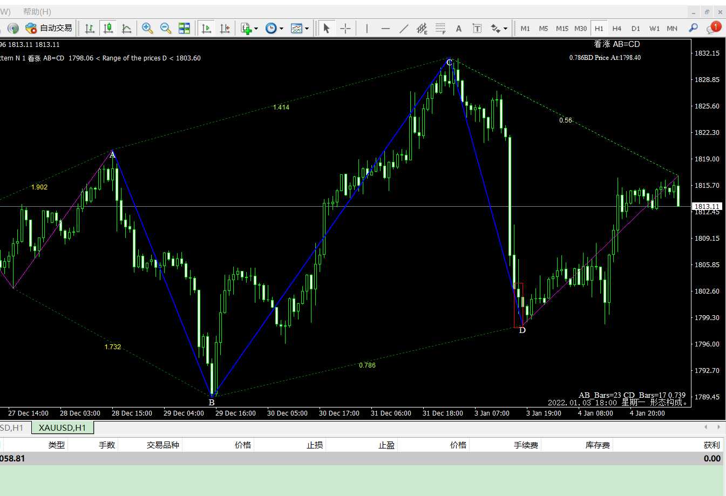
Task: Toggle chart shift
Action: coord(225,29)
